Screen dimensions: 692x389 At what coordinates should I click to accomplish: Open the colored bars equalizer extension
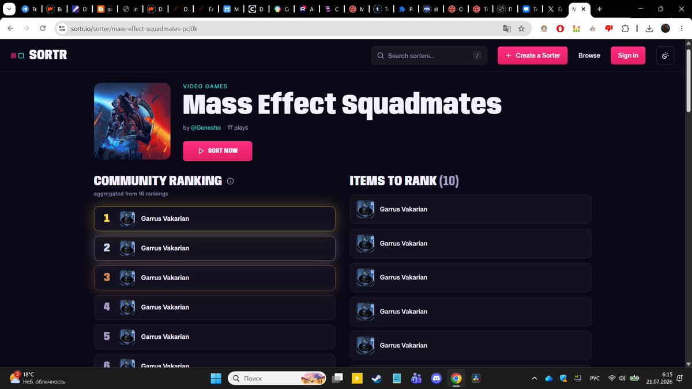pyautogui.click(x=576, y=28)
